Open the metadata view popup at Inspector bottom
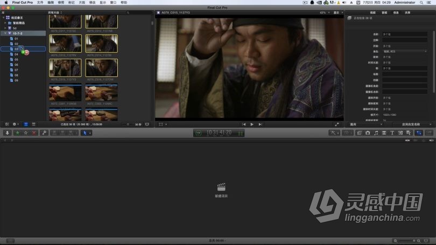436x245 pixels. tap(366, 124)
